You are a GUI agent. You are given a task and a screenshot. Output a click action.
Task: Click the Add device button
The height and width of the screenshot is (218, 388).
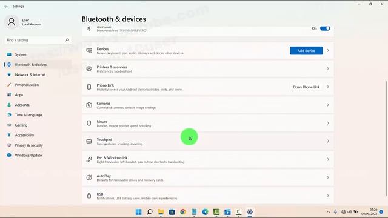(x=306, y=51)
